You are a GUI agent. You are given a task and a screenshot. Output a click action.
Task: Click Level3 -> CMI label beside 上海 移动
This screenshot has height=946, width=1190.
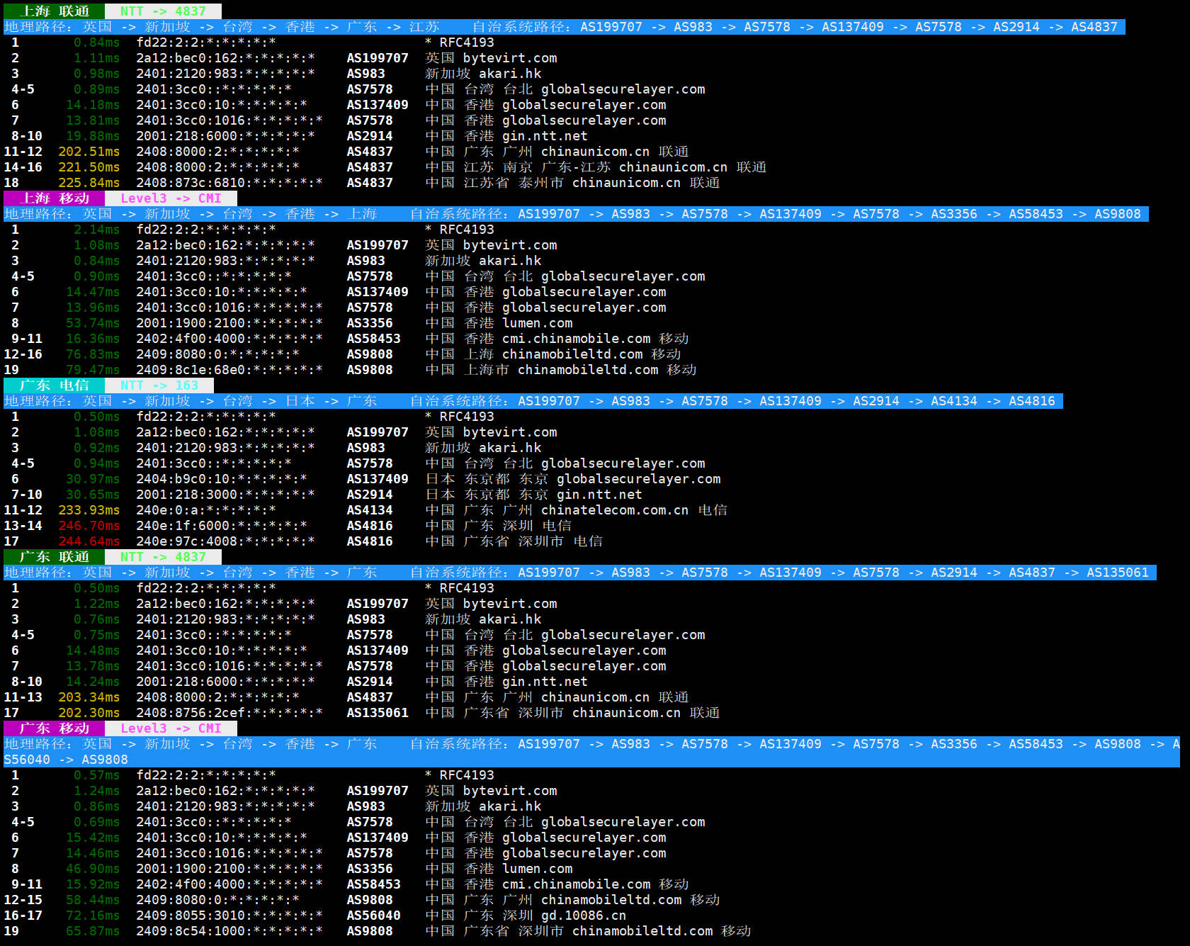coord(171,198)
